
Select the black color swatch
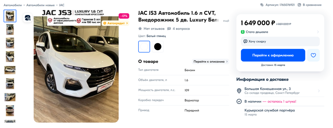click(x=158, y=47)
